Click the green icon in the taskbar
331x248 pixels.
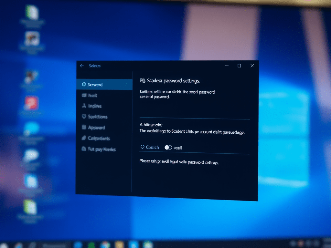[91, 245]
